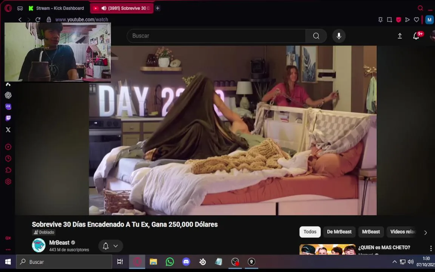Open History clock icon in sidebar
Viewport: 435px width, 272px height.
click(8, 159)
